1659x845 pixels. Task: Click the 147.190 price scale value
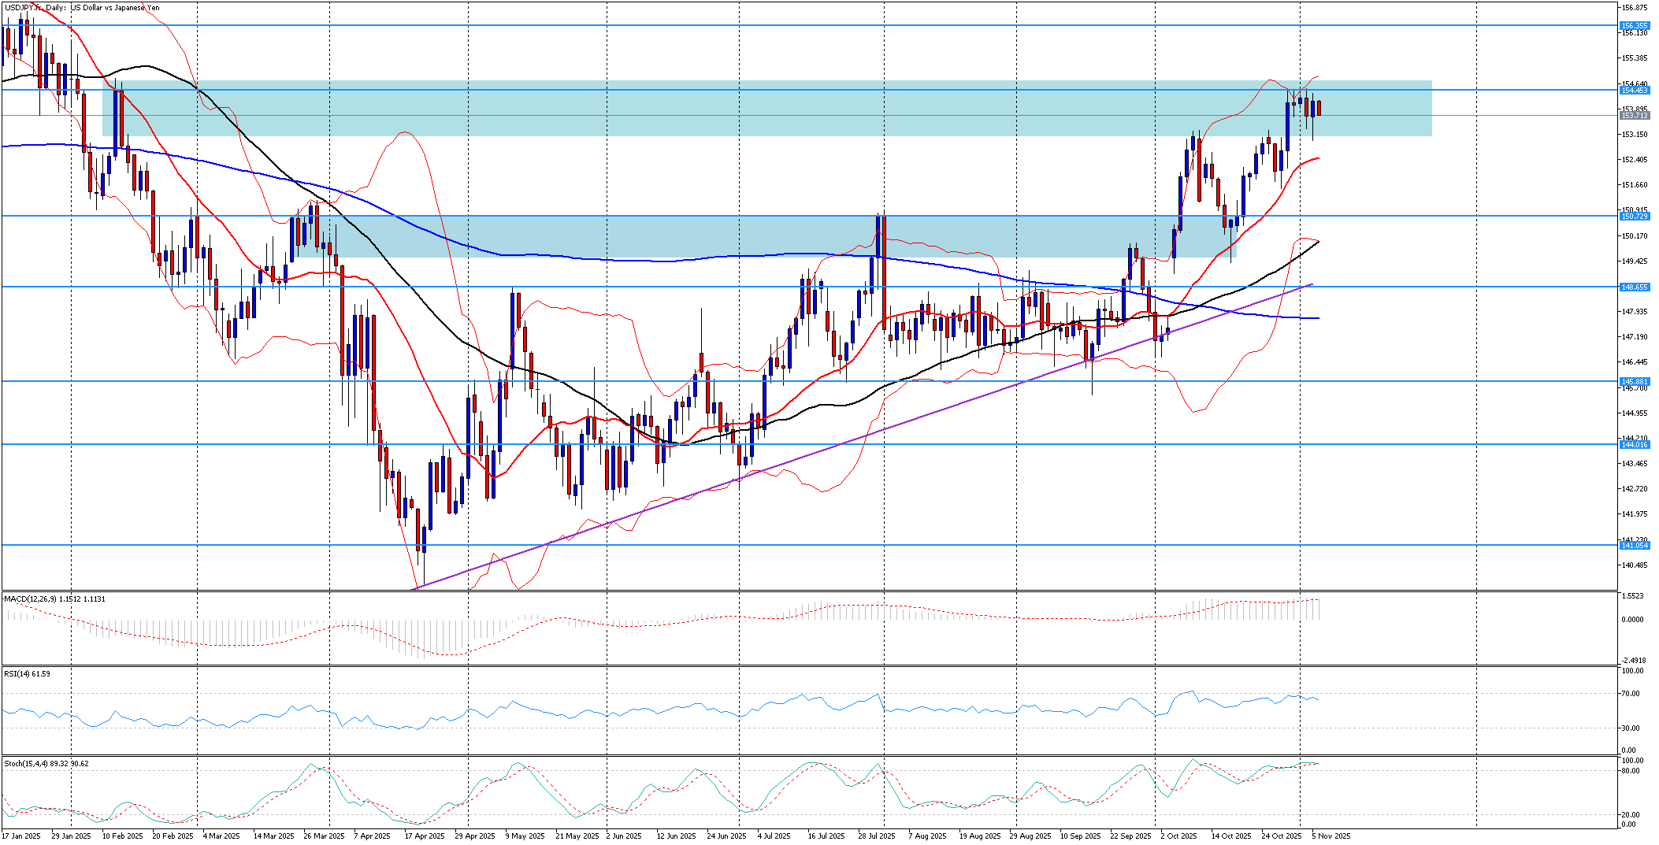1635,337
